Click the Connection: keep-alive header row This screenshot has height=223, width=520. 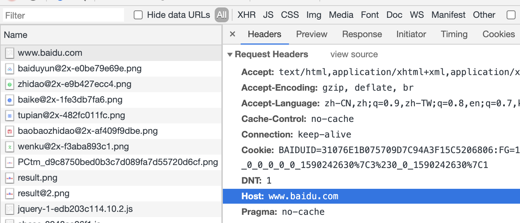371,135
